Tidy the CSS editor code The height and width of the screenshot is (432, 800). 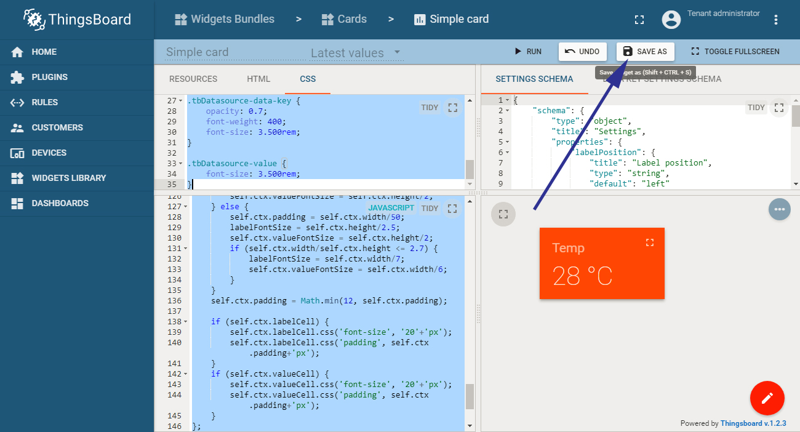coord(430,108)
